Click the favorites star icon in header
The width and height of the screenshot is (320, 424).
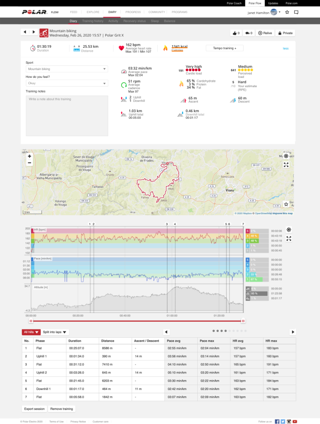tap(287, 12)
